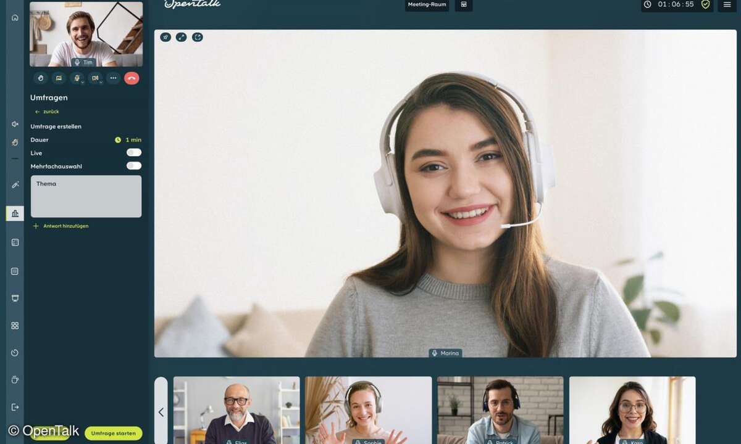Go back using the zurück link
This screenshot has height=444, width=741.
pyautogui.click(x=47, y=112)
